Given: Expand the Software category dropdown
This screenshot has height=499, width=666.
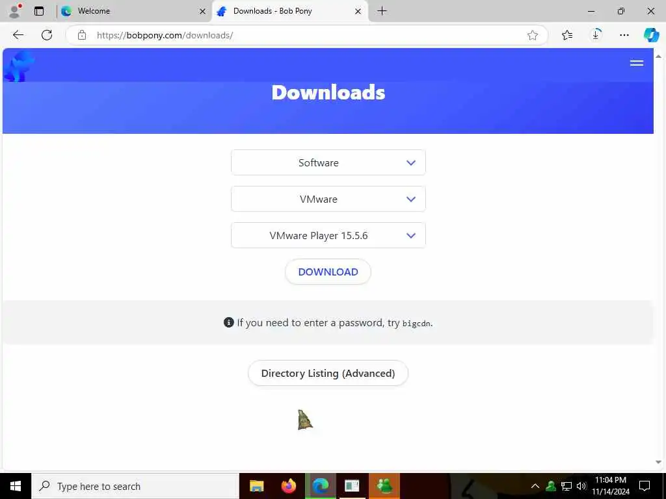Looking at the screenshot, I should click(x=328, y=162).
